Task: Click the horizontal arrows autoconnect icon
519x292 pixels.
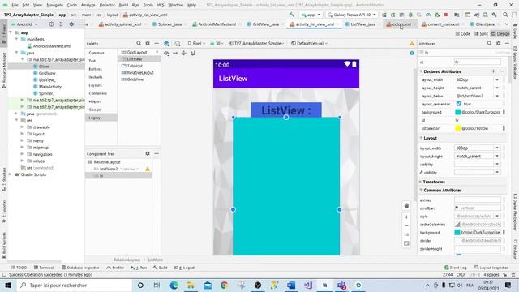Action: tap(175, 53)
